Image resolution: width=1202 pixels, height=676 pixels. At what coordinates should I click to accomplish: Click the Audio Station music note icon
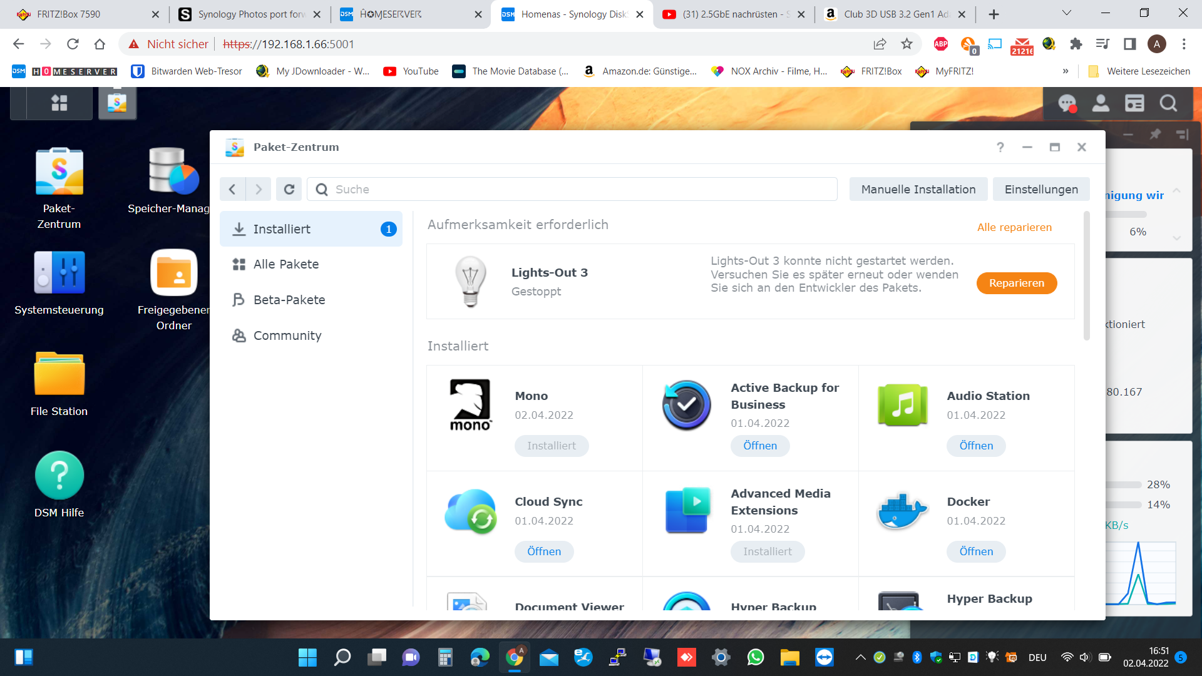pyautogui.click(x=902, y=405)
